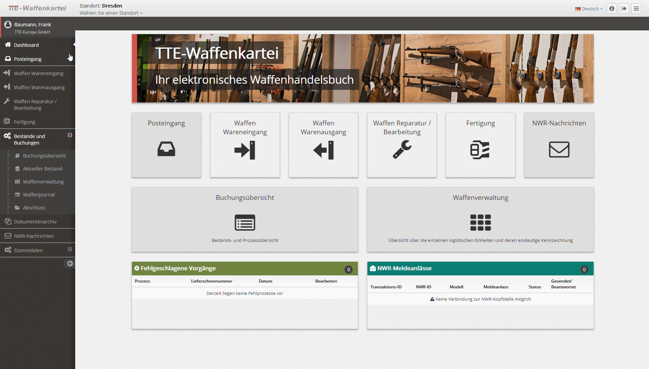Open the NWR-Nachrichten envelope tile icon
This screenshot has height=369, width=649.
point(559,149)
